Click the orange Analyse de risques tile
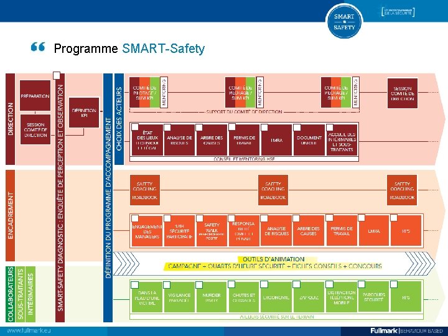Viewport: 448px width, 336px height. pos(276,231)
